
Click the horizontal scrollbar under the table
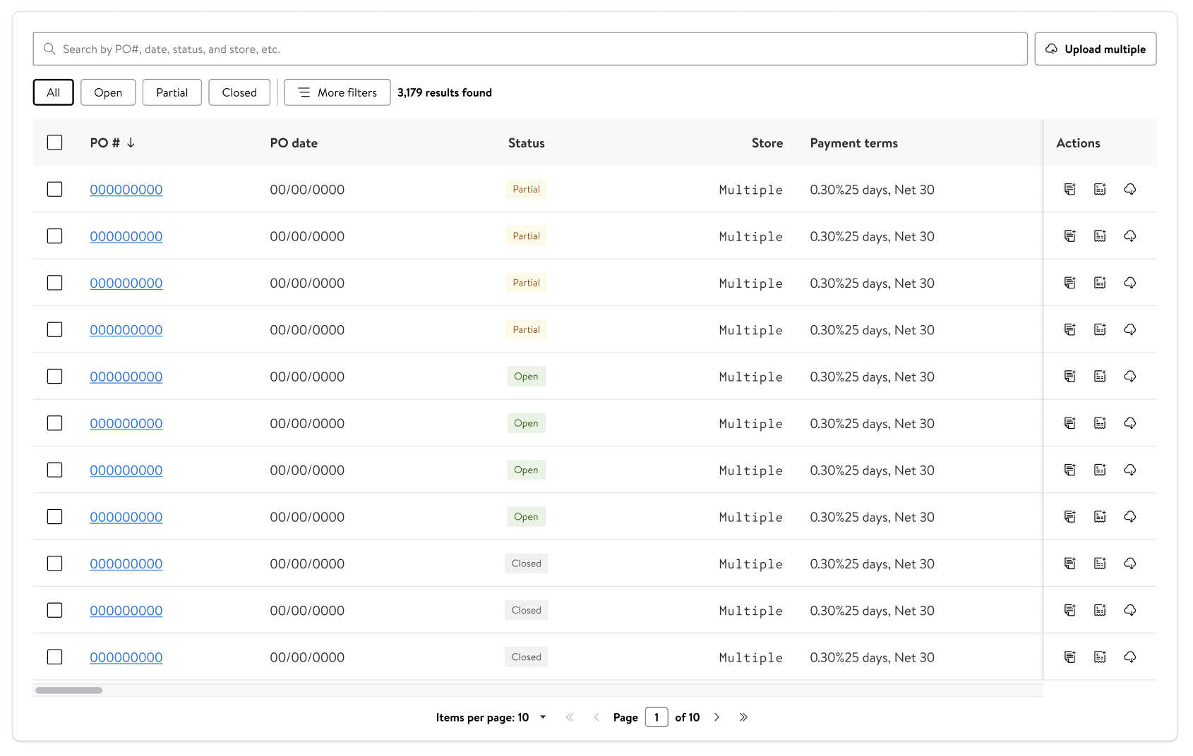tap(69, 690)
